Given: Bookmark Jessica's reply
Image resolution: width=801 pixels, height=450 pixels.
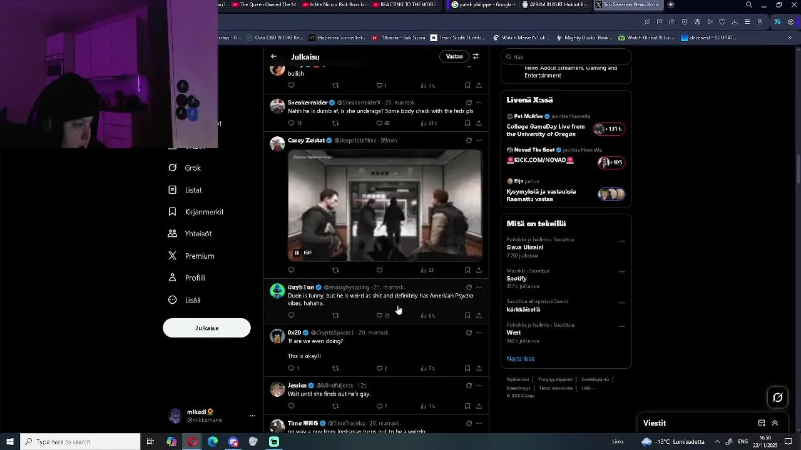Looking at the screenshot, I should [x=467, y=406].
